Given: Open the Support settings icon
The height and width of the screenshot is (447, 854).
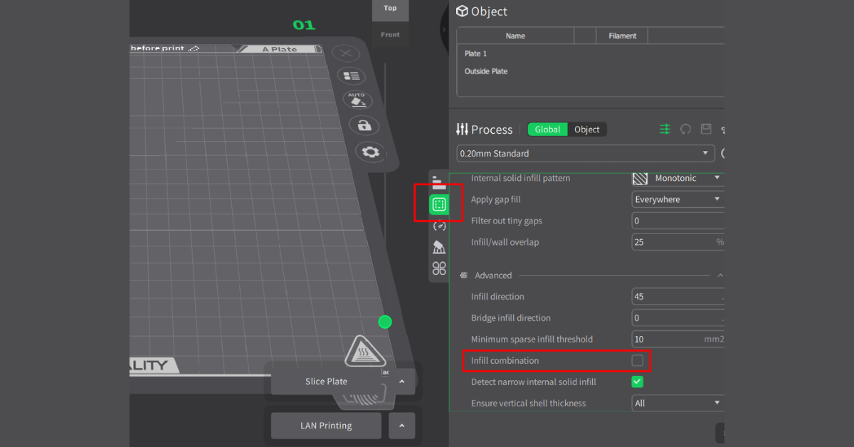Looking at the screenshot, I should 439,247.
